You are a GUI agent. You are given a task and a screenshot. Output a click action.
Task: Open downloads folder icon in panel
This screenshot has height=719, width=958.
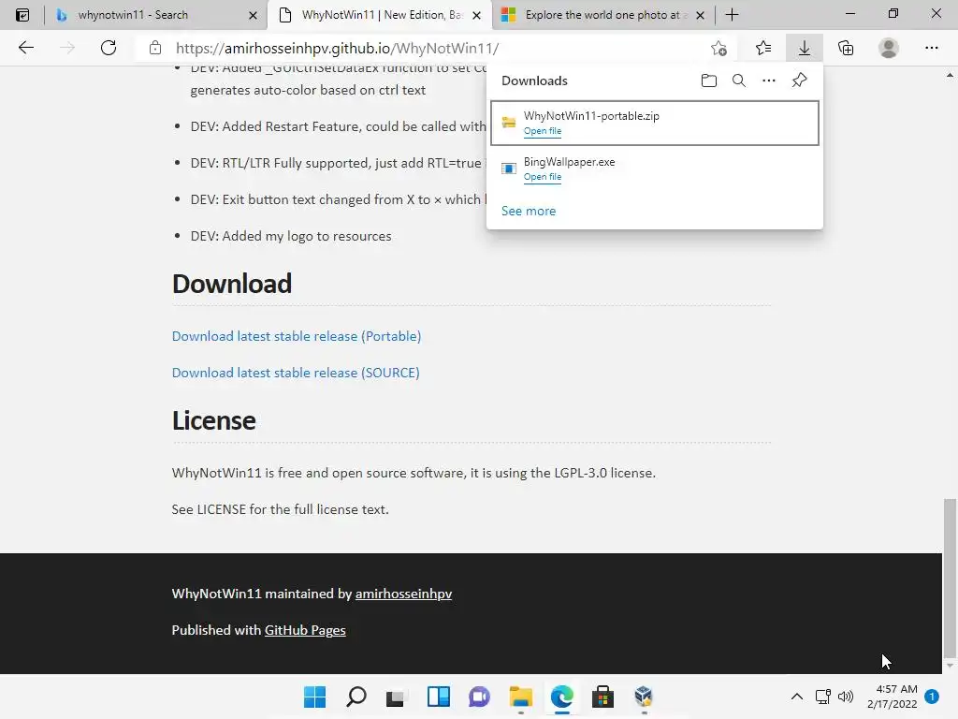709,81
